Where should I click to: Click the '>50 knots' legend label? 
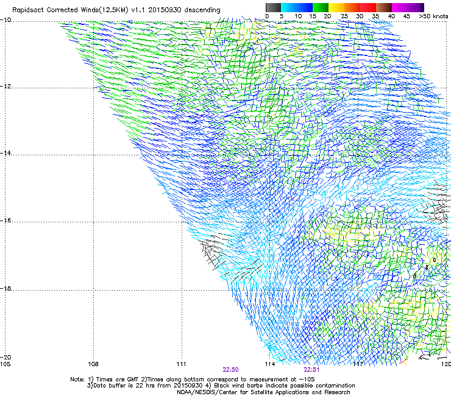coord(433,16)
